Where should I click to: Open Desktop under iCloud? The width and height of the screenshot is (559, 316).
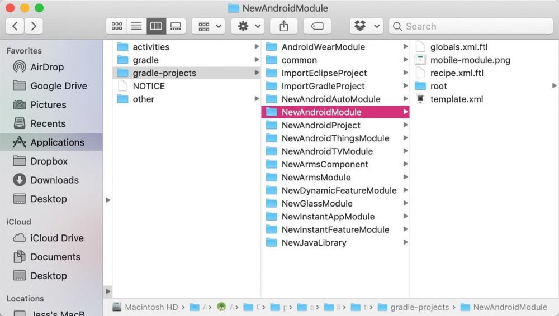click(x=51, y=276)
